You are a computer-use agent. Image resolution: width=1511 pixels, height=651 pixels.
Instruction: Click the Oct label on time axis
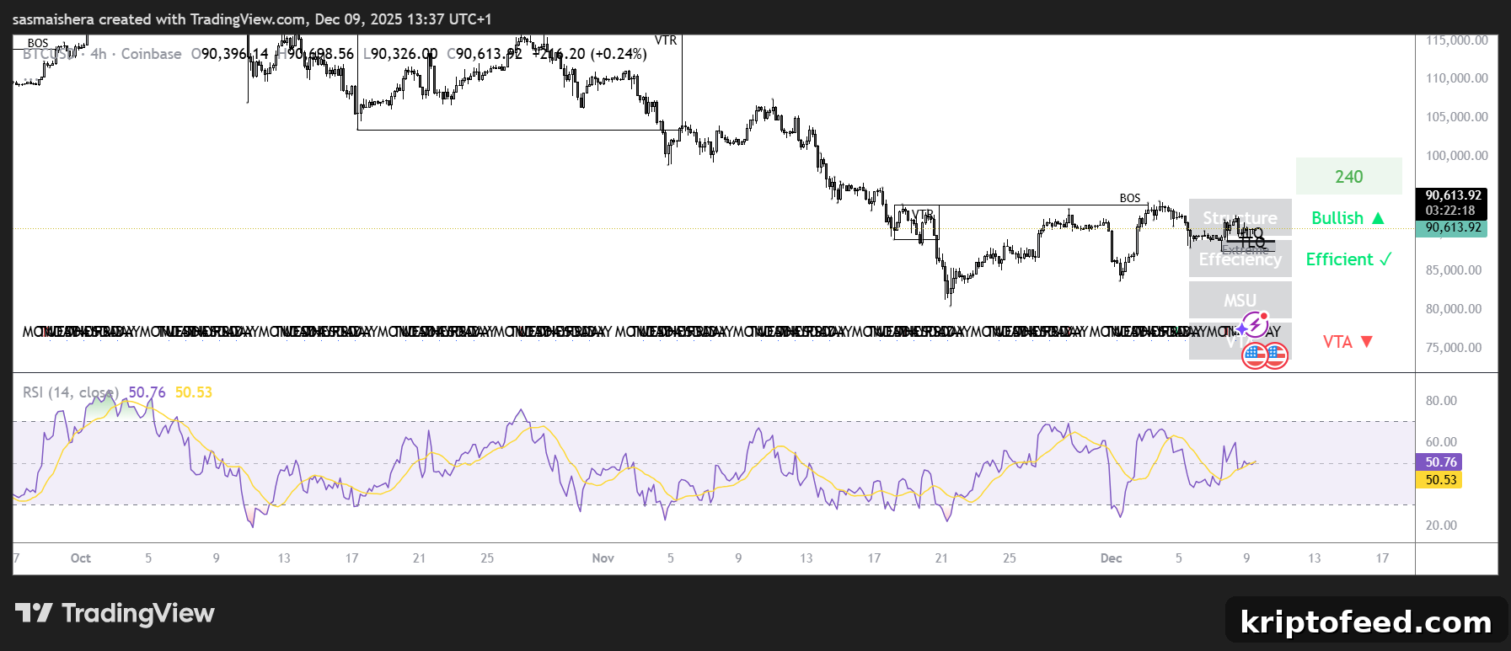[81, 558]
